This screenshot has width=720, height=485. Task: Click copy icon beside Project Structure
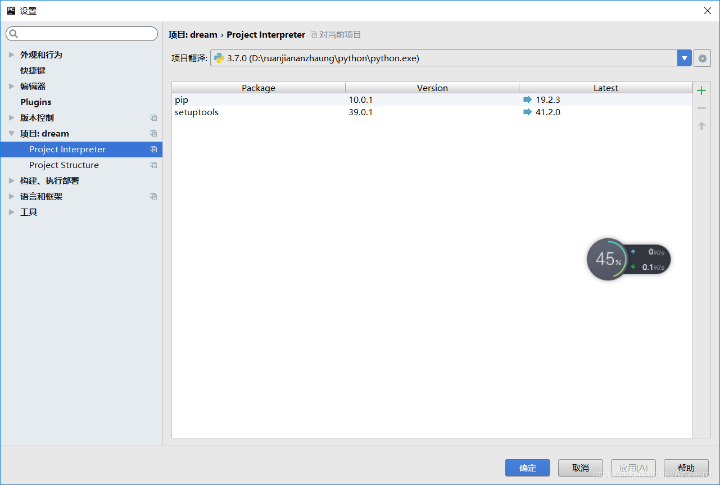pyautogui.click(x=153, y=165)
